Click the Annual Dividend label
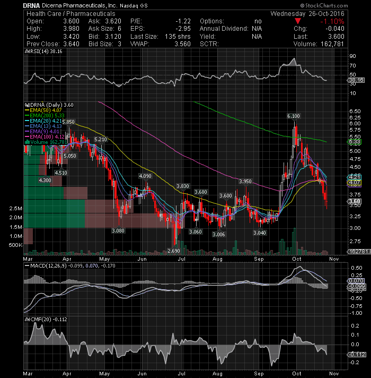The height and width of the screenshot is (378, 371). (x=224, y=29)
